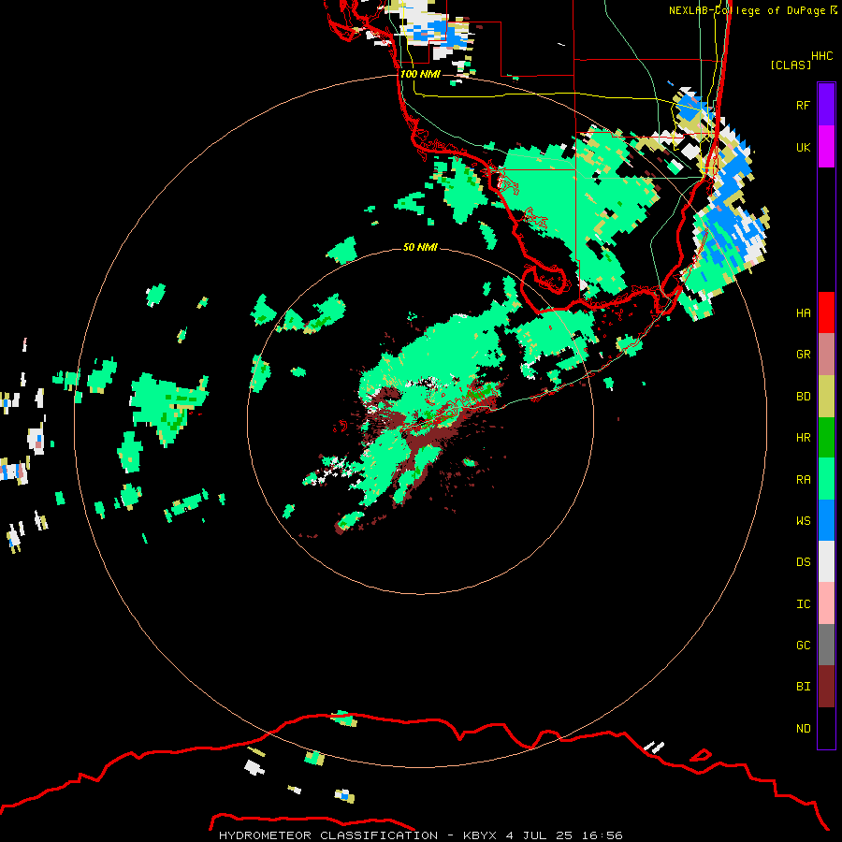Click the KBYX radar site identifier
The height and width of the screenshot is (842, 842).
point(480,835)
